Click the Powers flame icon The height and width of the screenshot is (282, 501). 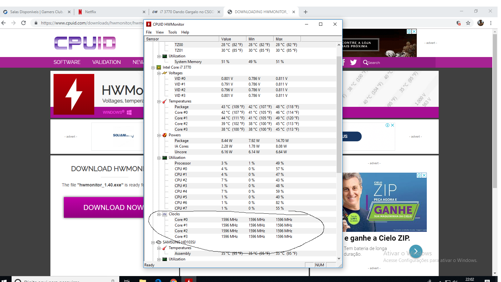pos(165,135)
